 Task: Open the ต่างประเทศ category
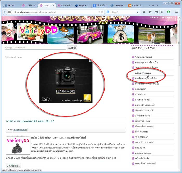click(x=141, y=89)
